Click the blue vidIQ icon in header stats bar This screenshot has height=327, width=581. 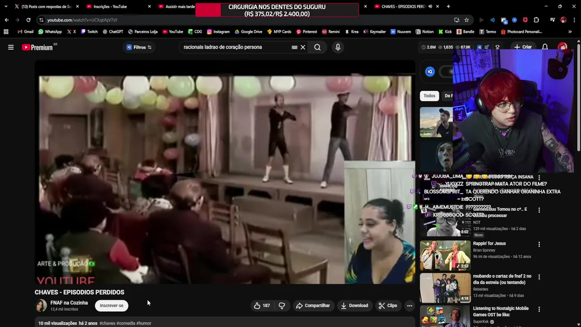(479, 47)
